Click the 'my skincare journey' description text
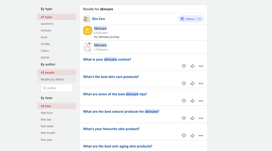 click(107, 37)
